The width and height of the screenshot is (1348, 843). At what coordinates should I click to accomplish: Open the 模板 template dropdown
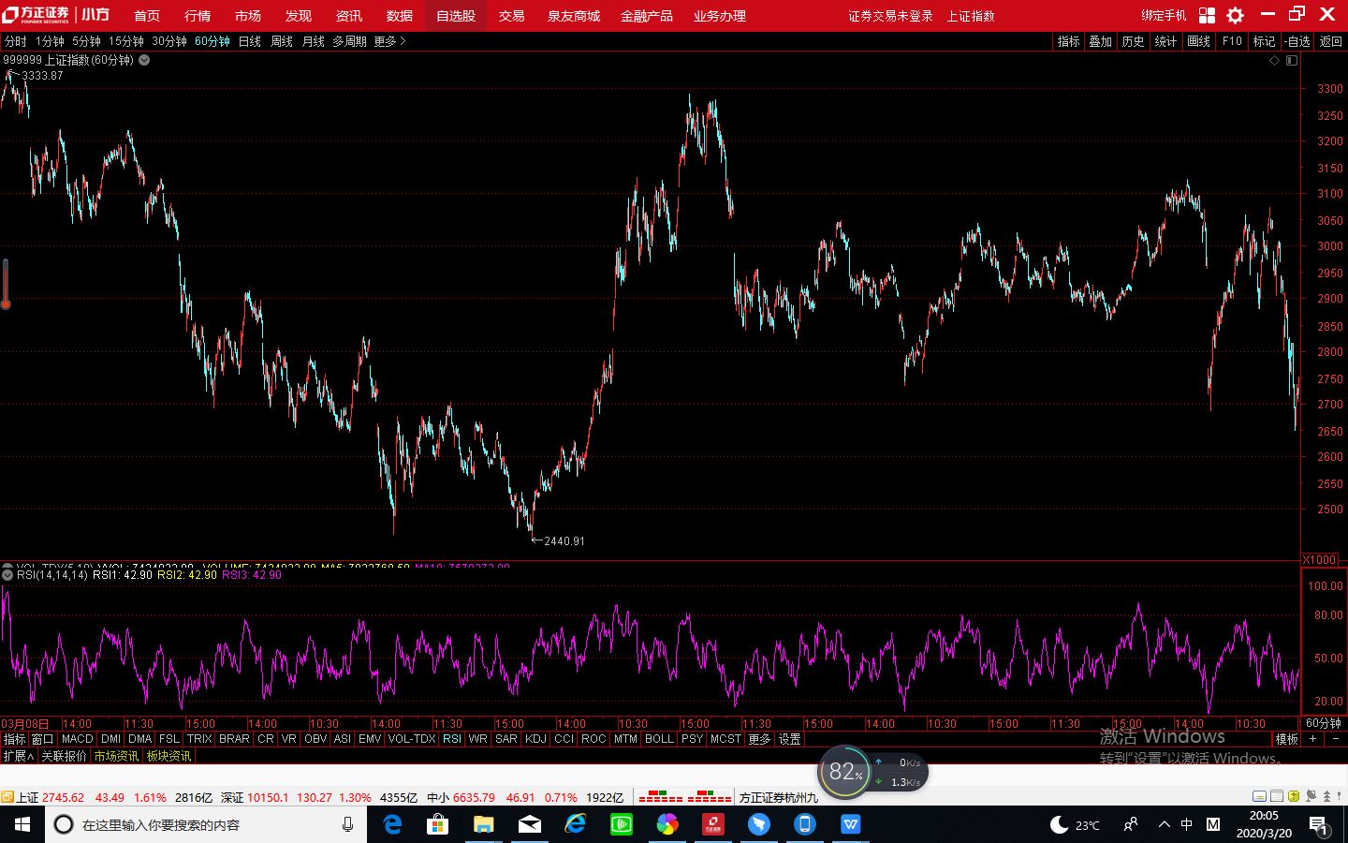coord(1287,739)
